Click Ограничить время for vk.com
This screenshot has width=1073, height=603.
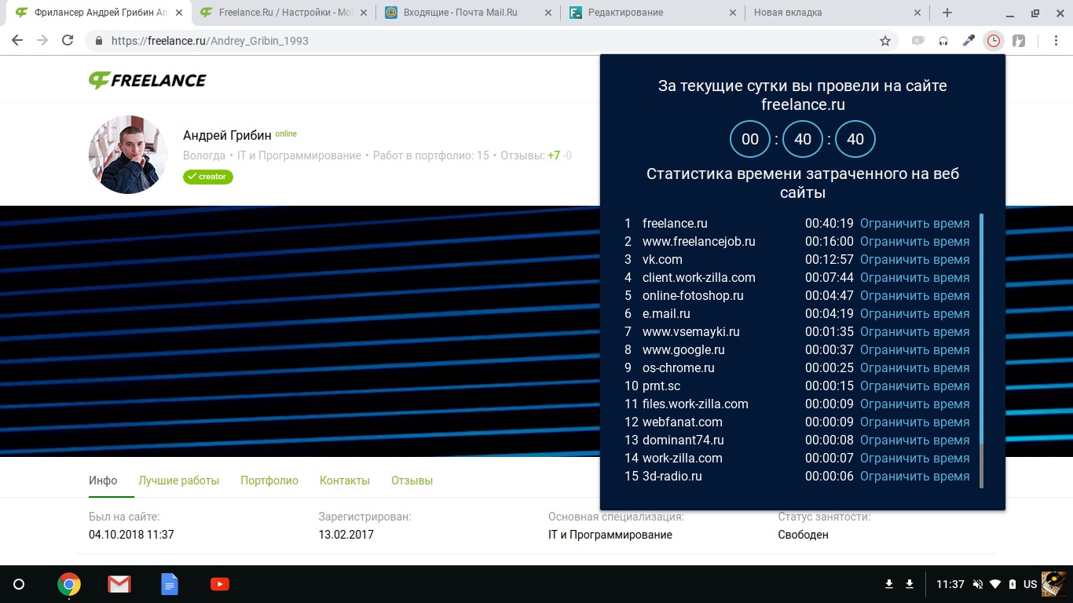click(x=915, y=259)
